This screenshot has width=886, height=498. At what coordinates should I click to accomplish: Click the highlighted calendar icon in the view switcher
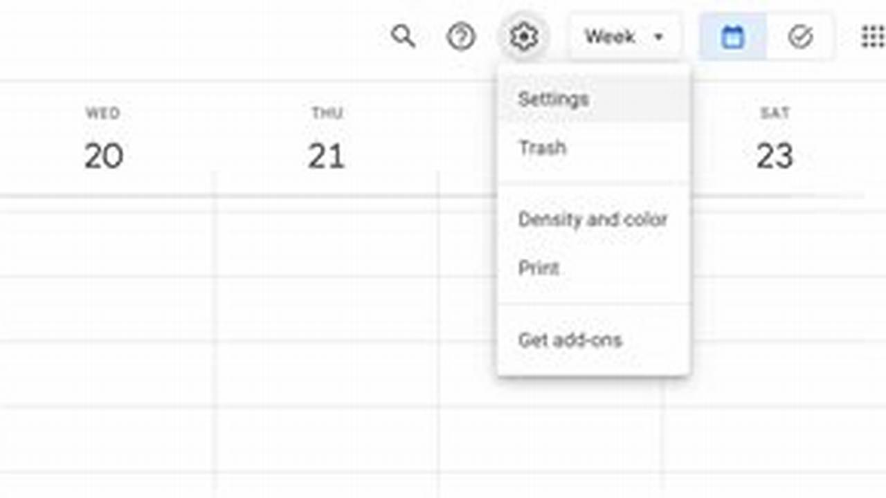click(732, 37)
